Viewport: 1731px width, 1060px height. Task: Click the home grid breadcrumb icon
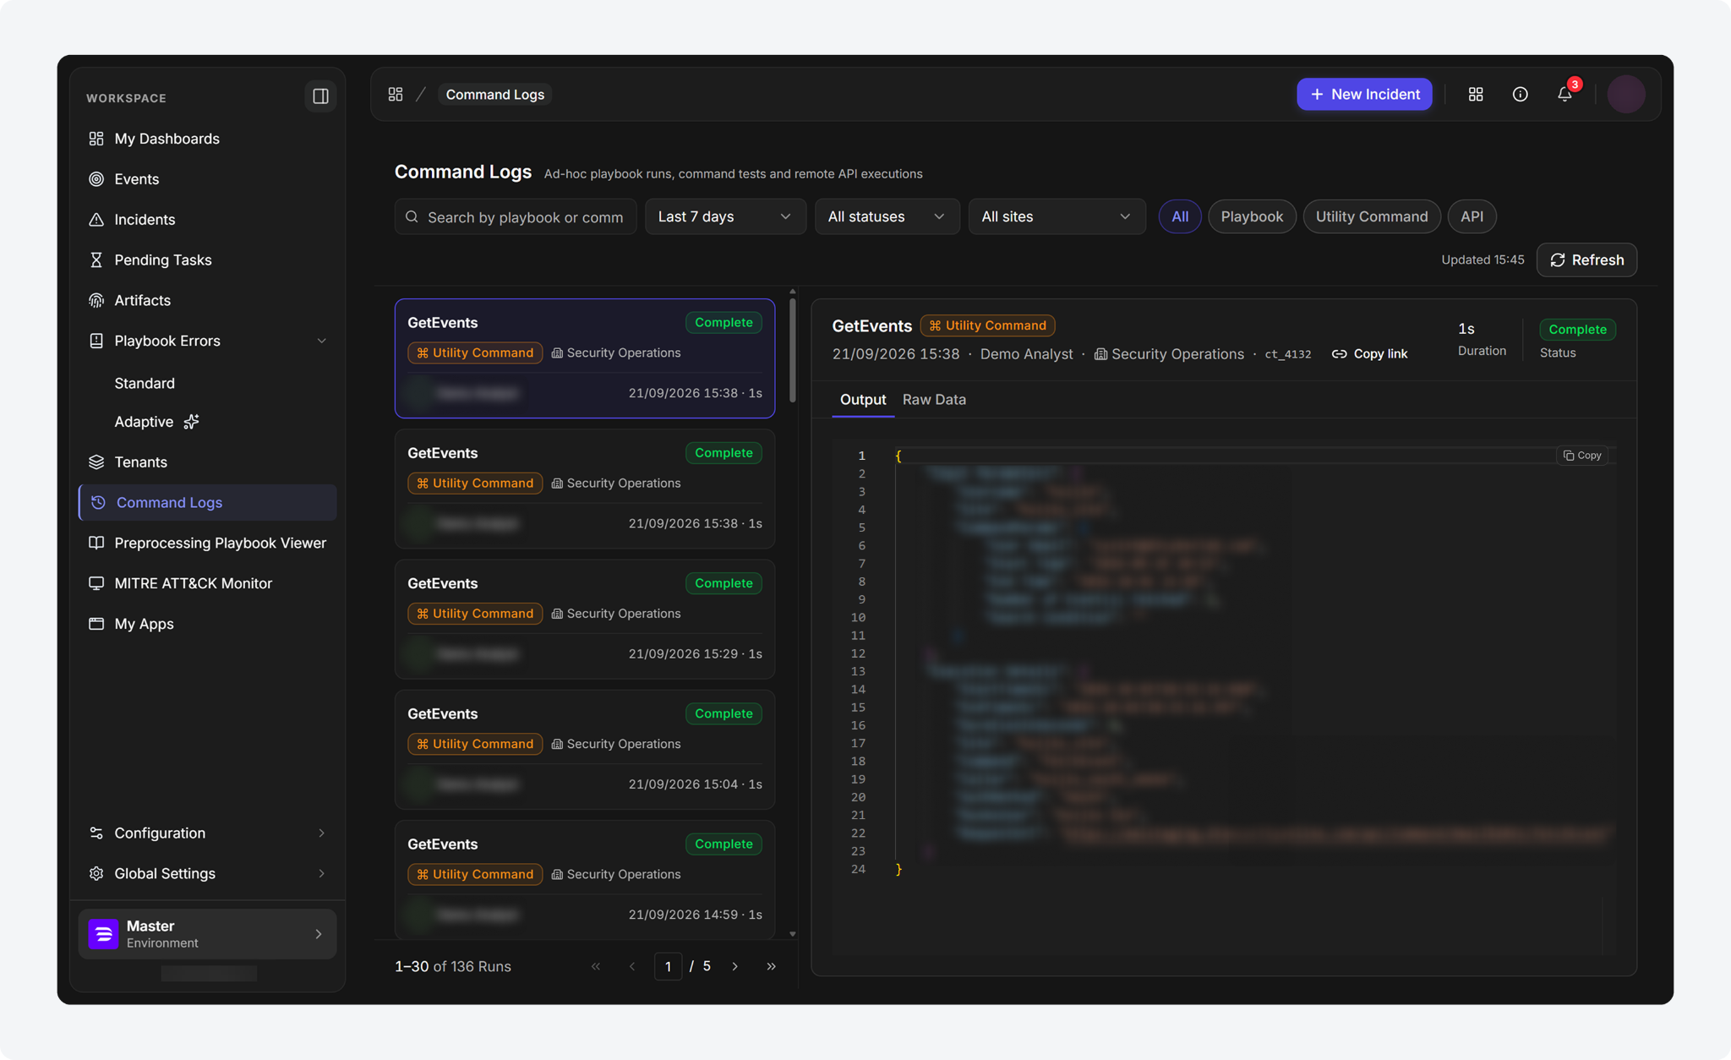396,95
